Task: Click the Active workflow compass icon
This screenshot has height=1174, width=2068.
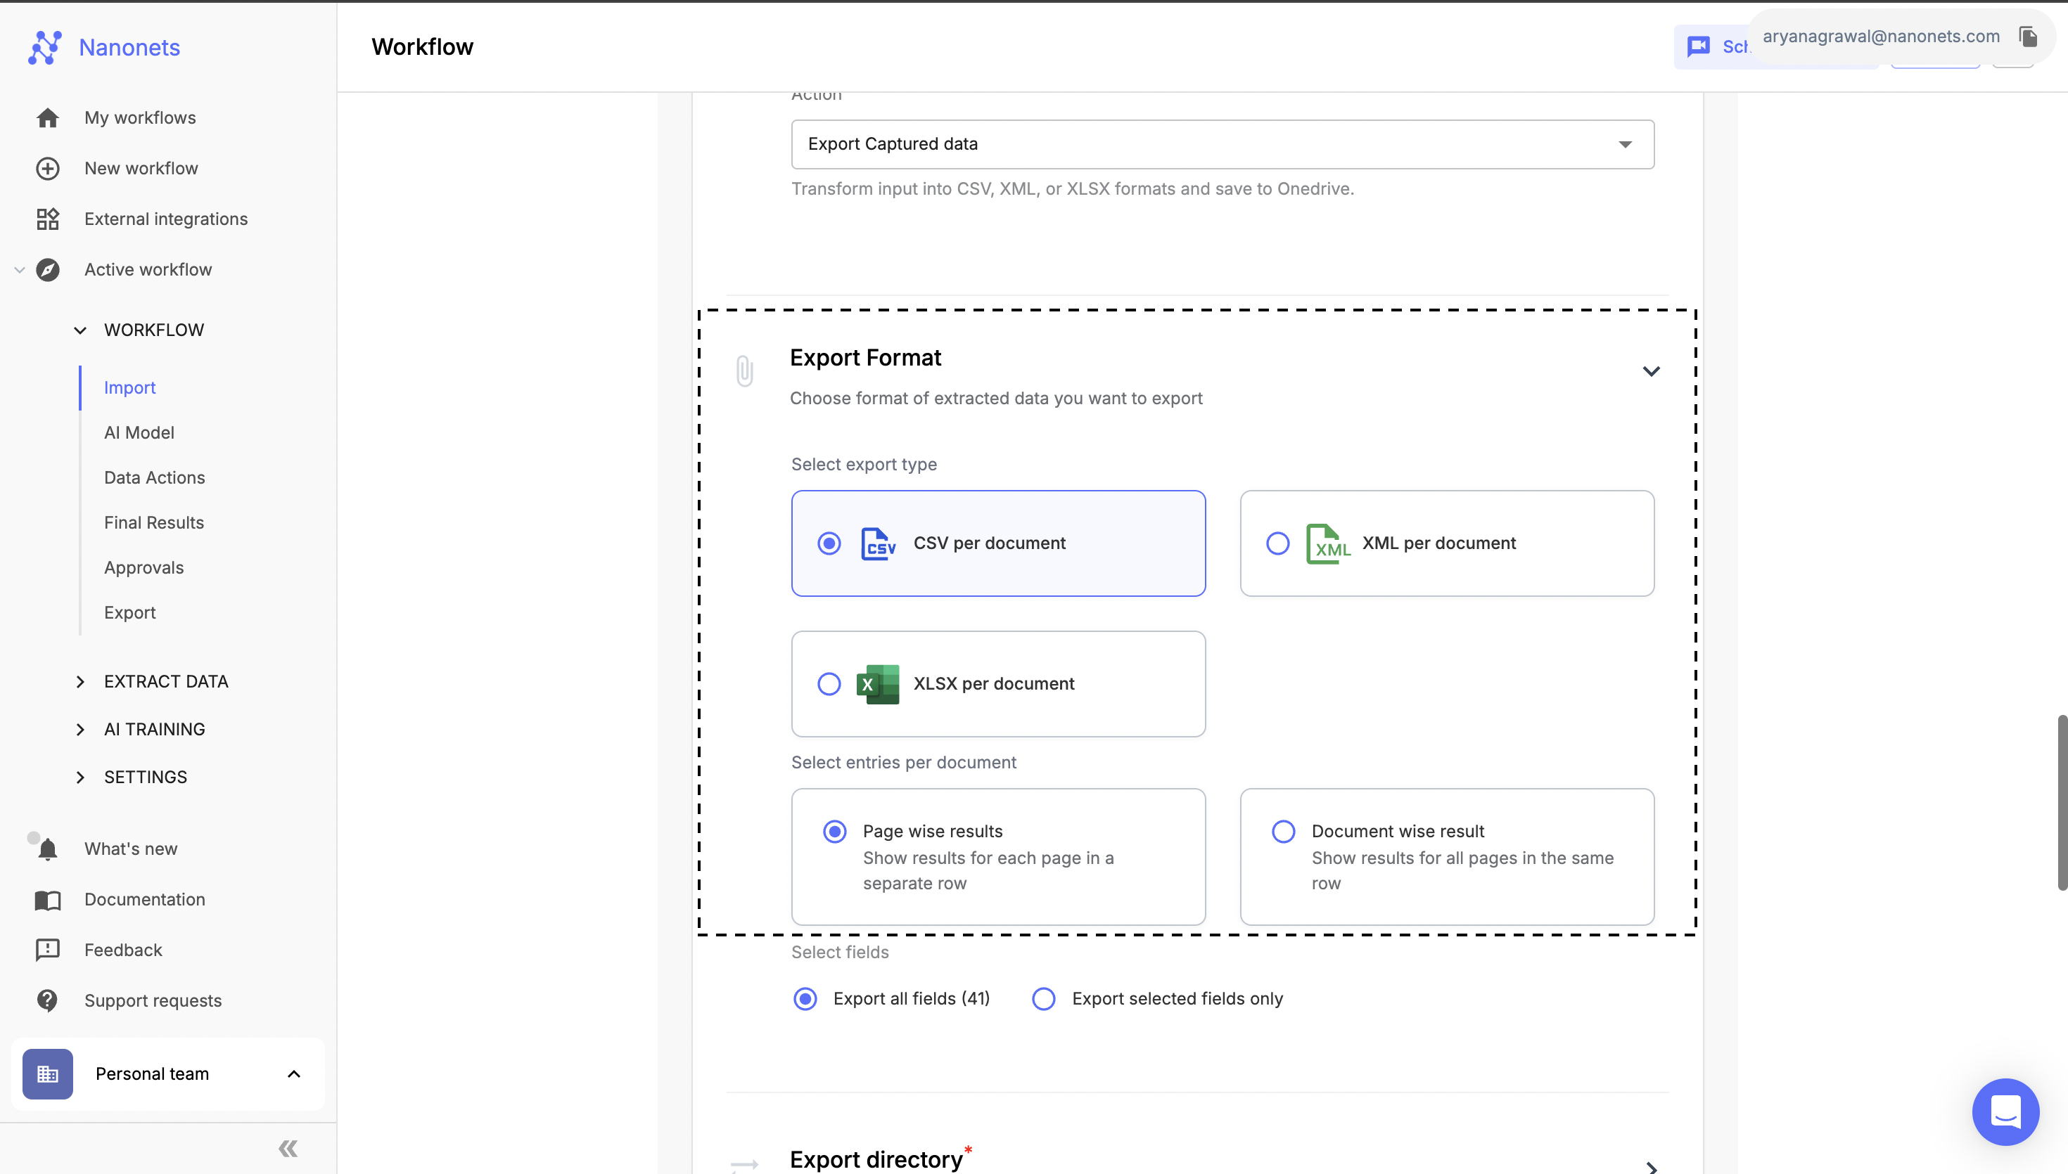Action: tap(48, 270)
